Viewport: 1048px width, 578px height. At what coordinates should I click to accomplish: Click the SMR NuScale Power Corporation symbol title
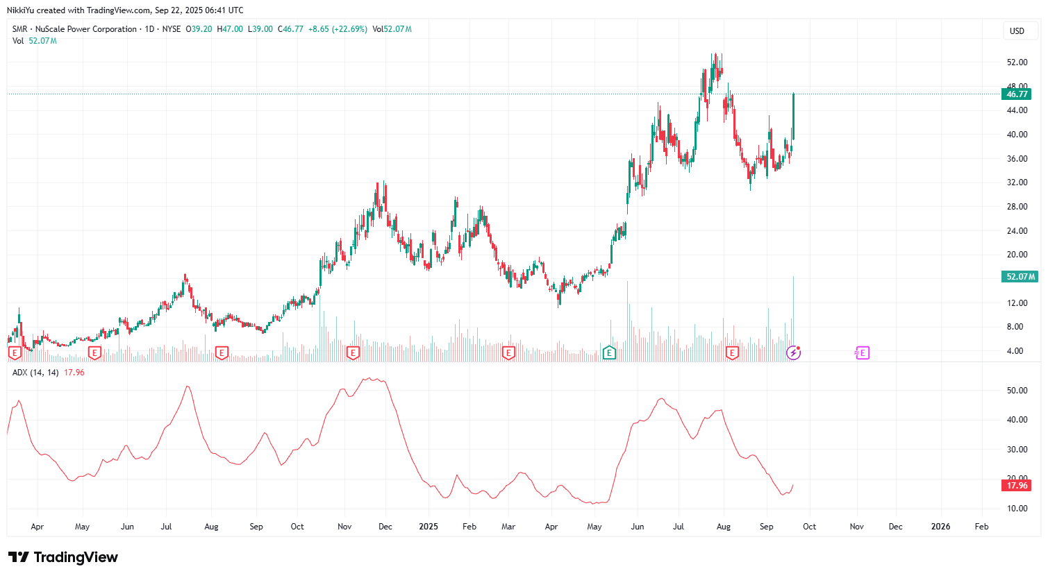coord(74,29)
